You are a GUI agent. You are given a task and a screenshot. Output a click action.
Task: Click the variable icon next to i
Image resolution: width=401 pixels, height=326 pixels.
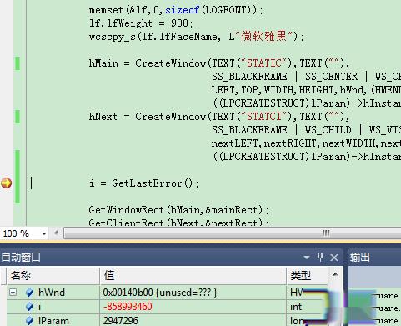point(29,307)
